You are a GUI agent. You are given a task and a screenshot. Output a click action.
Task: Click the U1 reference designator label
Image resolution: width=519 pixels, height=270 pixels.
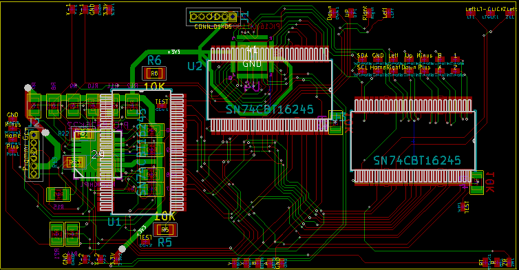pyautogui.click(x=114, y=222)
